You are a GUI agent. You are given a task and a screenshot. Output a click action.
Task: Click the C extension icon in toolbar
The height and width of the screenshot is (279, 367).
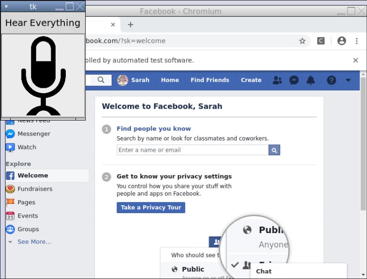coord(321,41)
